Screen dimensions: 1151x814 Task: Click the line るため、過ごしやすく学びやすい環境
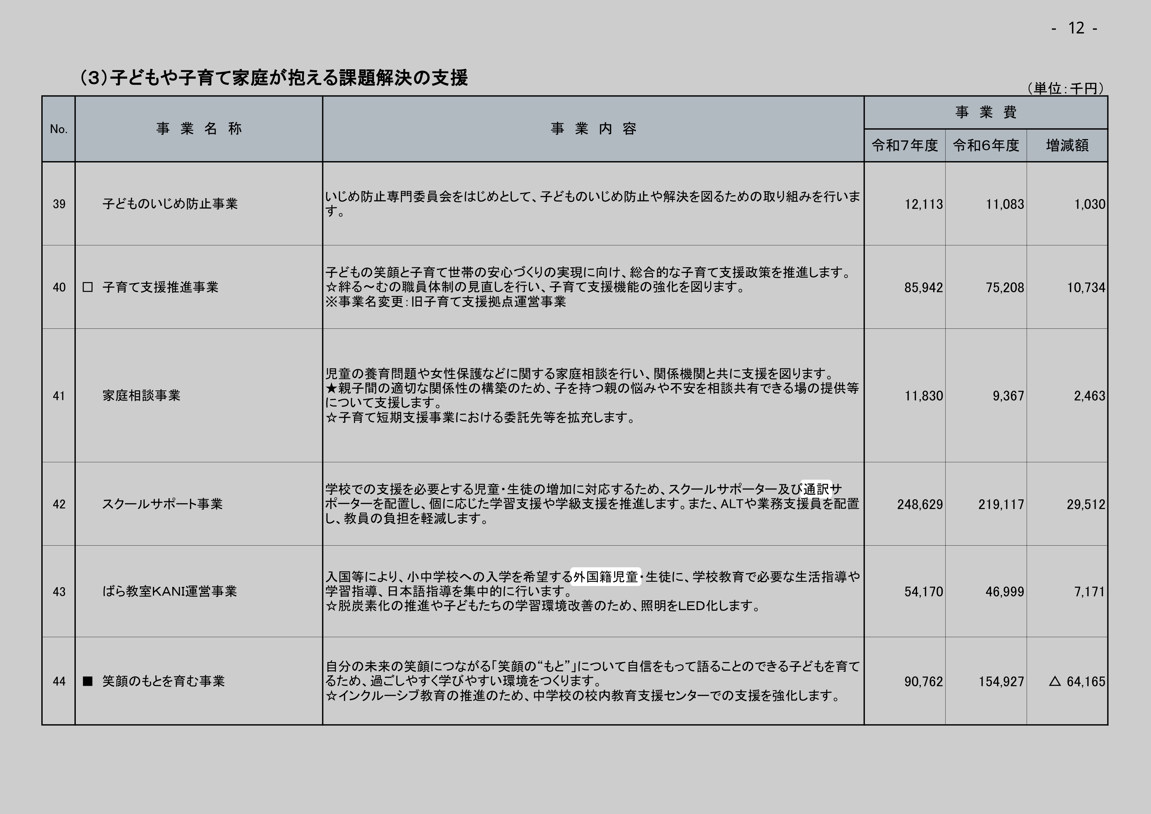point(463,681)
